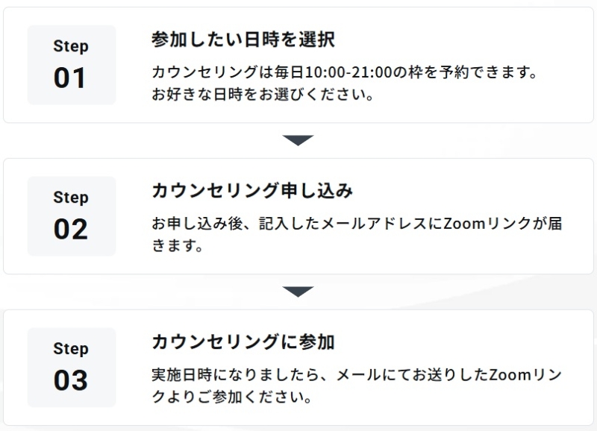The image size is (597, 431).
Task: Select the heading 参加したい日時を選択
Action: point(243,40)
